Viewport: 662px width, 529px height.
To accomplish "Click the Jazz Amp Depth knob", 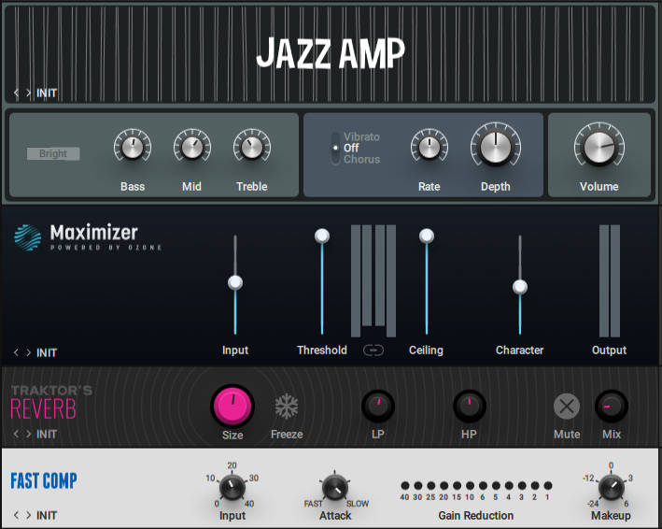I will pos(496,147).
